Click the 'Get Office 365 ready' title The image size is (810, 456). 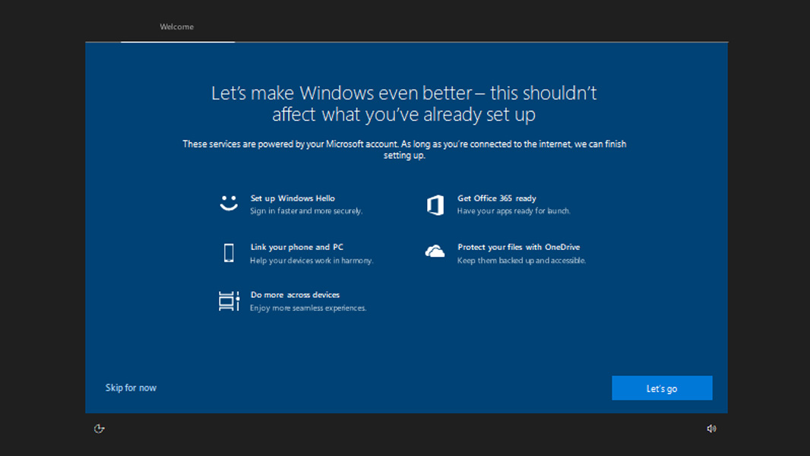click(x=496, y=198)
